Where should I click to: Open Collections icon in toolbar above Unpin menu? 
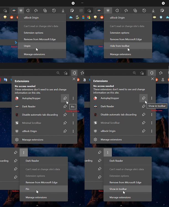(45, 10)
